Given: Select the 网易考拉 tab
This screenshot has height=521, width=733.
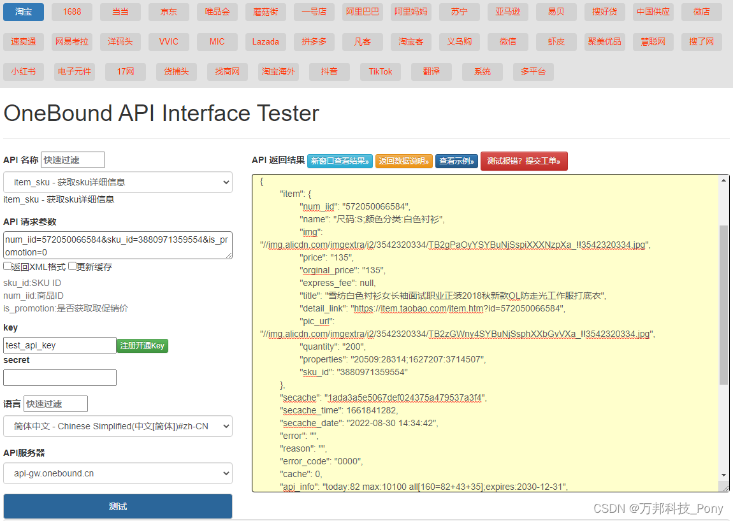Looking at the screenshot, I should tap(72, 41).
